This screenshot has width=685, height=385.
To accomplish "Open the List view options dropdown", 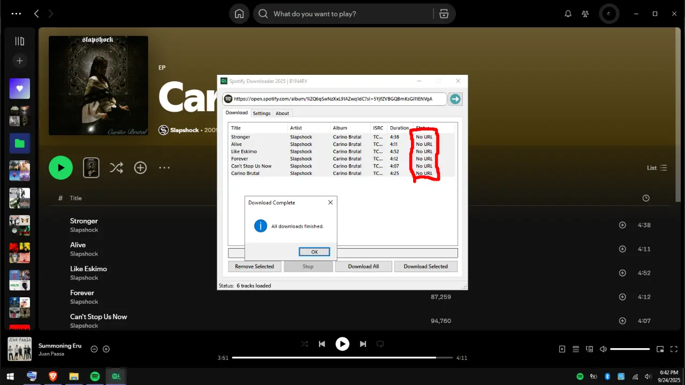I will (x=657, y=168).
